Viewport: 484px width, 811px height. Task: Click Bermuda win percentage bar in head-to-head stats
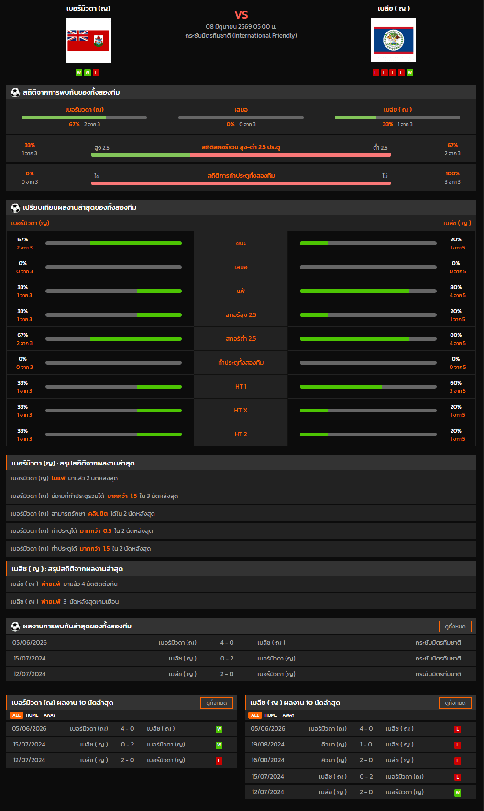(x=84, y=118)
